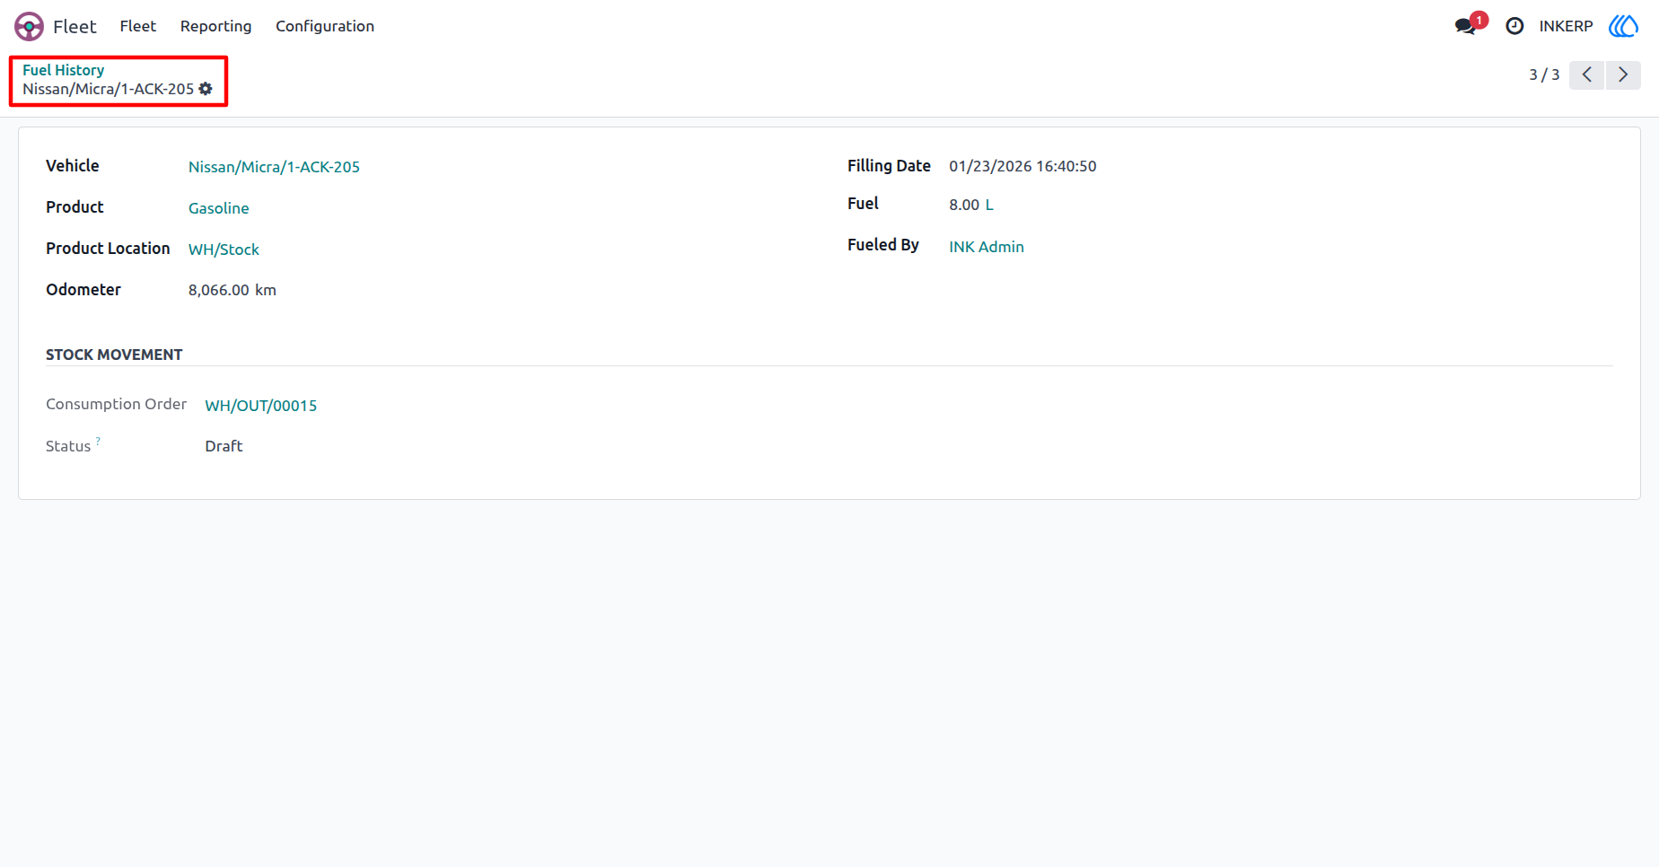Return to Fuel History breadcrumb
Viewport: 1659px width, 867px height.
pyautogui.click(x=64, y=70)
